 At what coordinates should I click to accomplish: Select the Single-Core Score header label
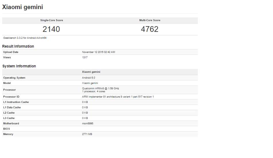point(51,20)
